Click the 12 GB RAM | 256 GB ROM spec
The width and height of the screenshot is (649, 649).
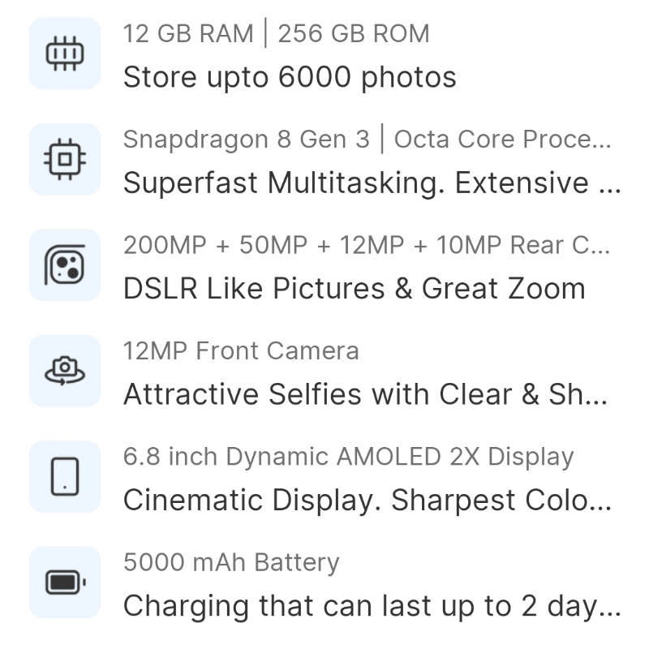click(276, 33)
